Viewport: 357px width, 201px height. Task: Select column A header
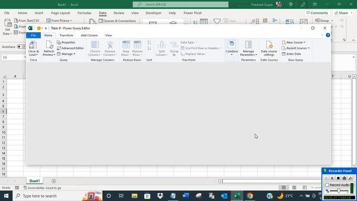coord(15,76)
